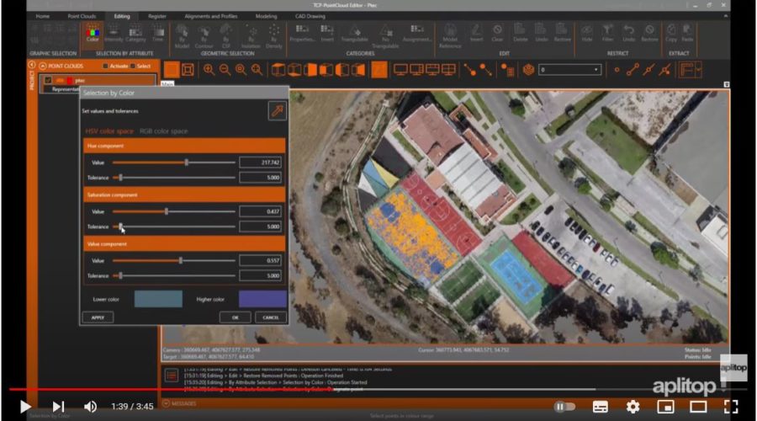Toggle the ptec point cloud checkbox
757x421 pixels.
click(x=49, y=80)
